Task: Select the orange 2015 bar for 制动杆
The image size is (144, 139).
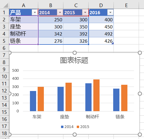Action: [96, 95]
